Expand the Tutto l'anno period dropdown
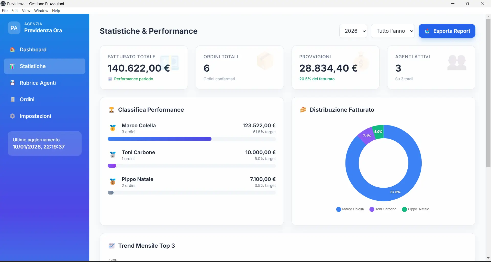This screenshot has height=262, width=491. pyautogui.click(x=393, y=31)
